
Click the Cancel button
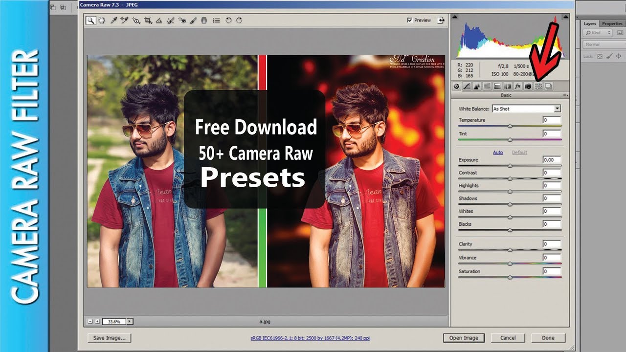508,338
